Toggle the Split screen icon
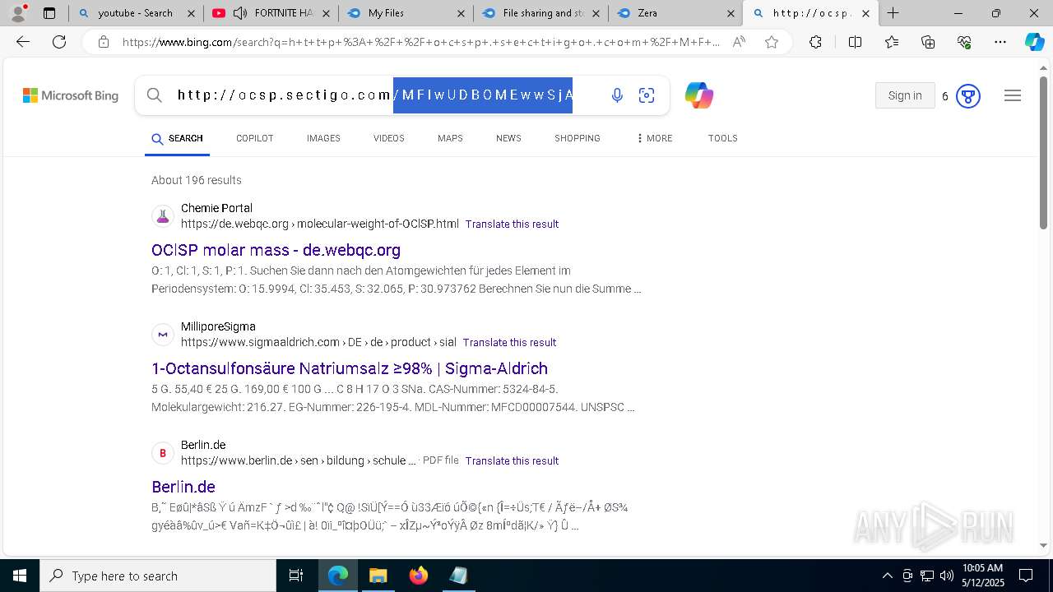The width and height of the screenshot is (1053, 592). 855,42
